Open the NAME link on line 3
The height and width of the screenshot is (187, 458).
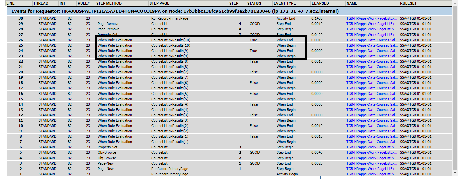click(x=371, y=163)
